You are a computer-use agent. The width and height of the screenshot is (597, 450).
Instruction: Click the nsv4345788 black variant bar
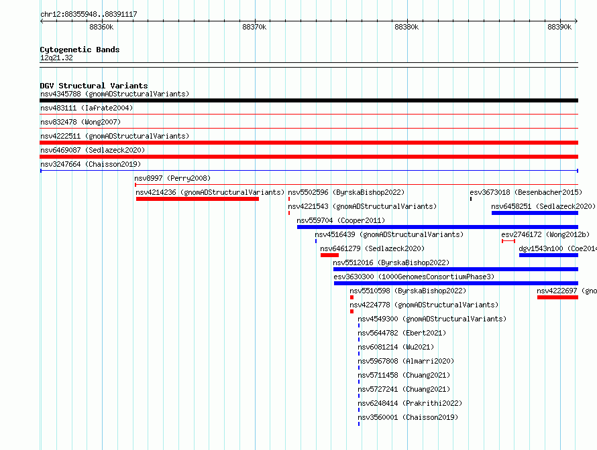[x=309, y=100]
